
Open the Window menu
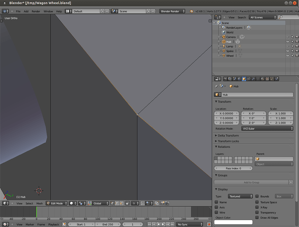[48, 11]
